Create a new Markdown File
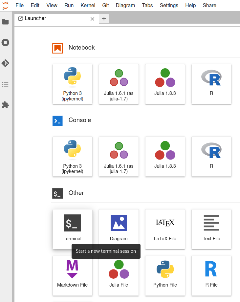This screenshot has width=240, height=302. (73, 276)
